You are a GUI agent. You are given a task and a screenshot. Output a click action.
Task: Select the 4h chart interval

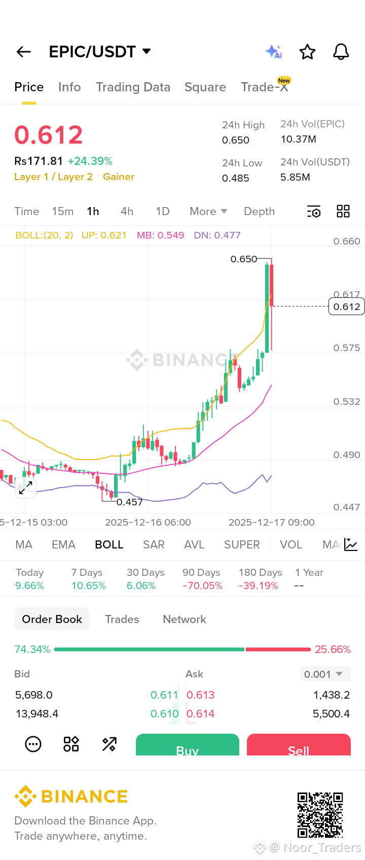pyautogui.click(x=127, y=212)
